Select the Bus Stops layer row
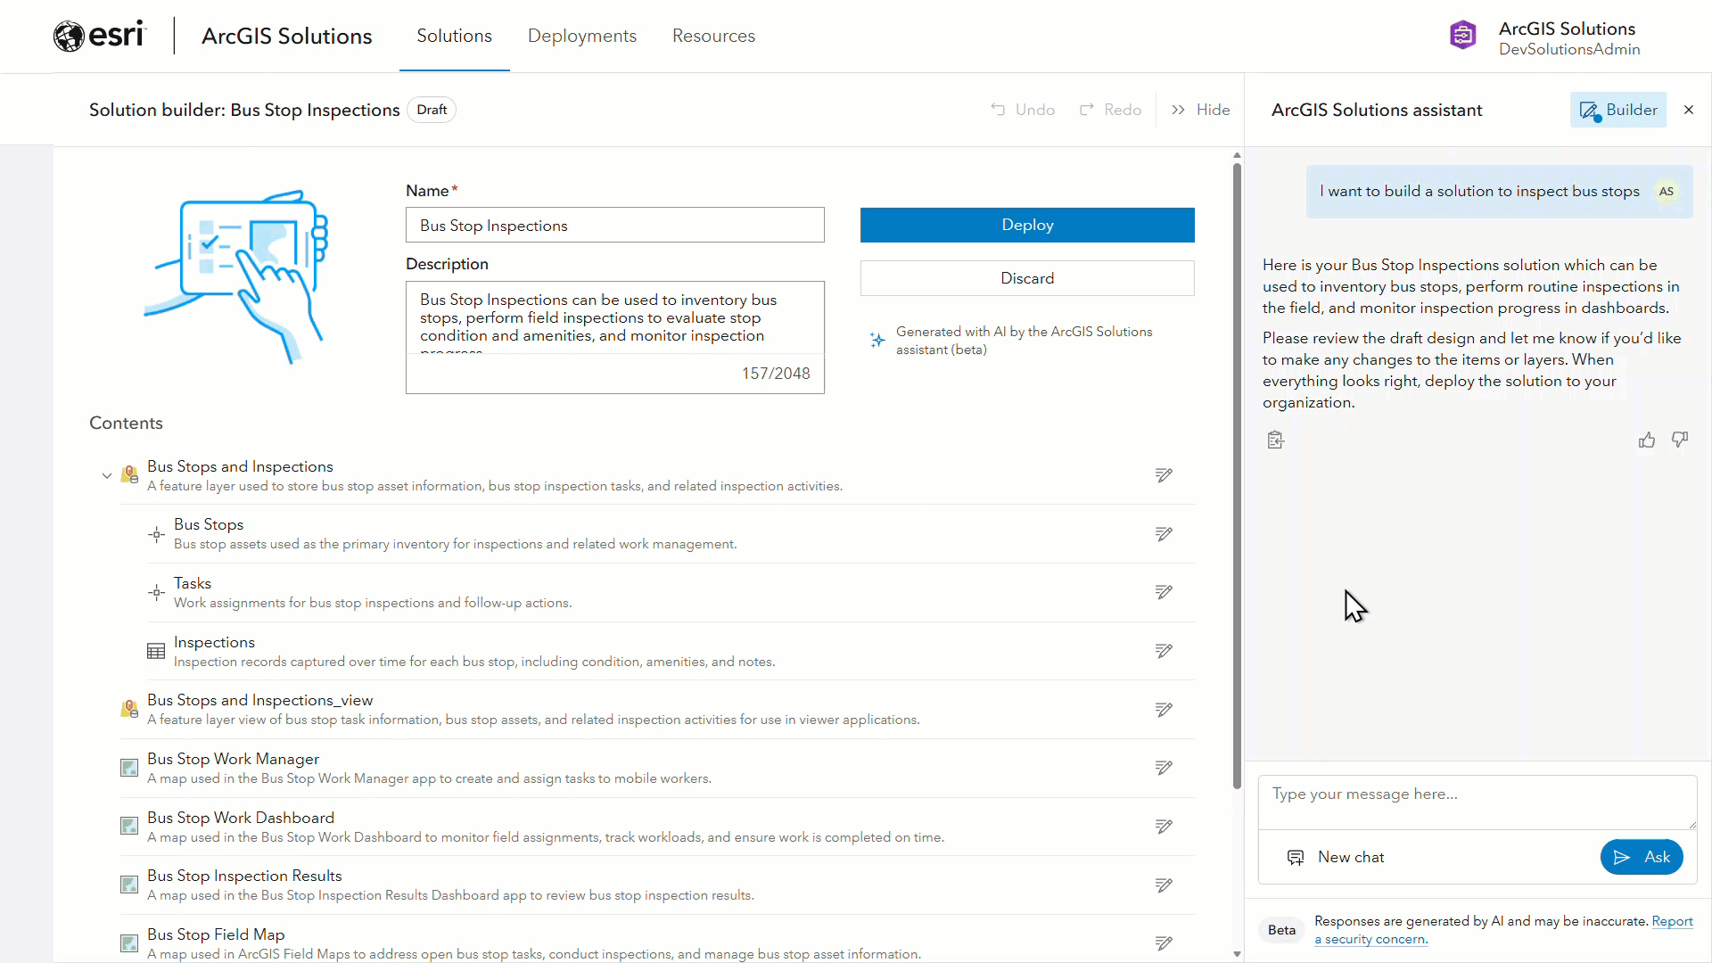This screenshot has height=963, width=1712. [x=671, y=534]
